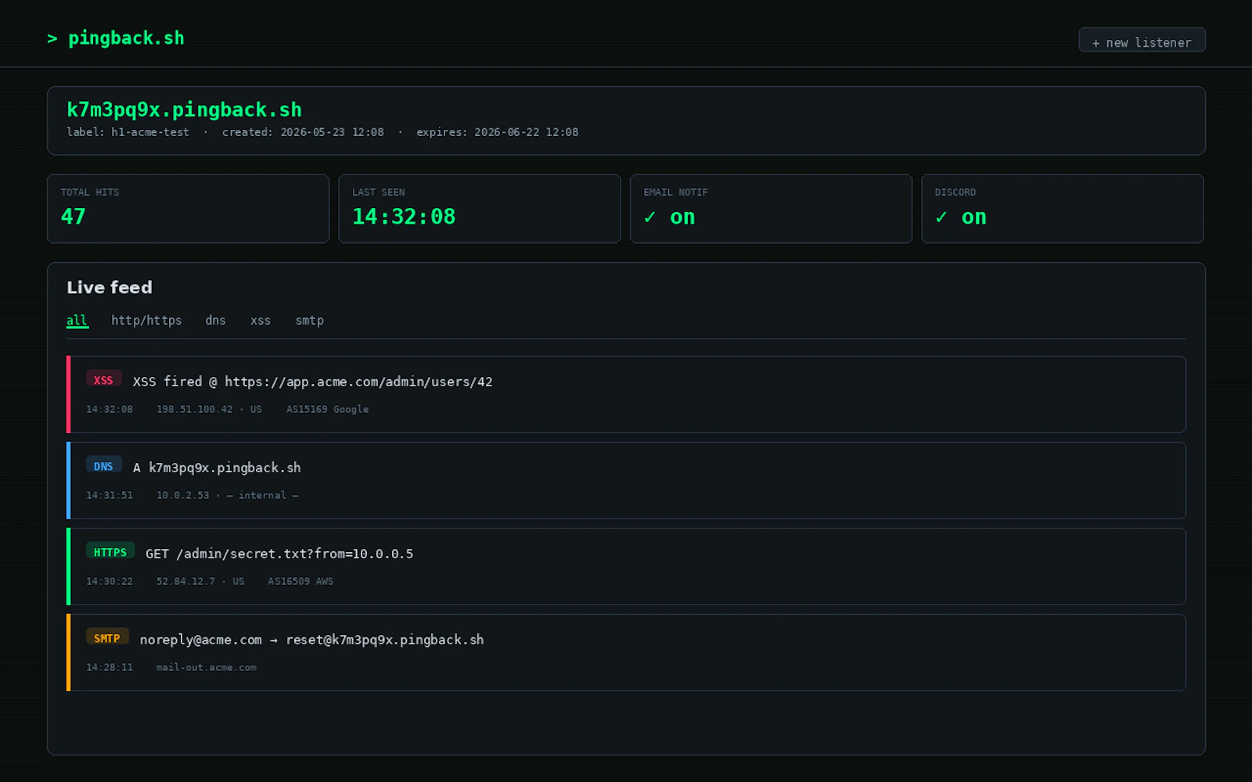Toggle the Discord notification setting
1252x782 pixels.
pyautogui.click(x=1062, y=209)
